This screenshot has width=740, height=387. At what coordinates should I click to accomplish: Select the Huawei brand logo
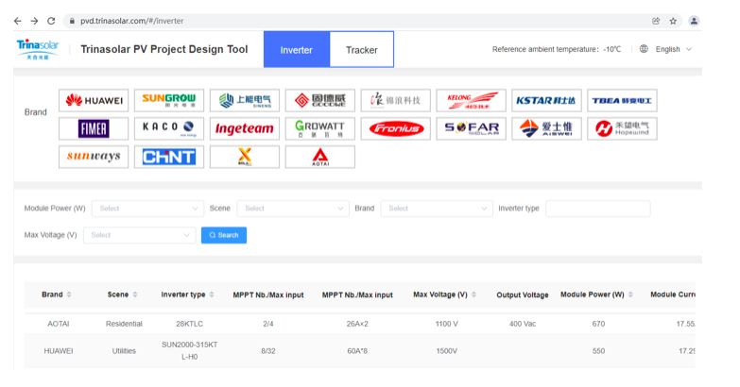click(x=94, y=100)
